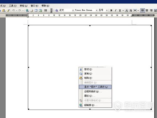Toggle Italic formatting
Image resolution: width=157 pixels, height=118 pixels.
click(x=116, y=10)
